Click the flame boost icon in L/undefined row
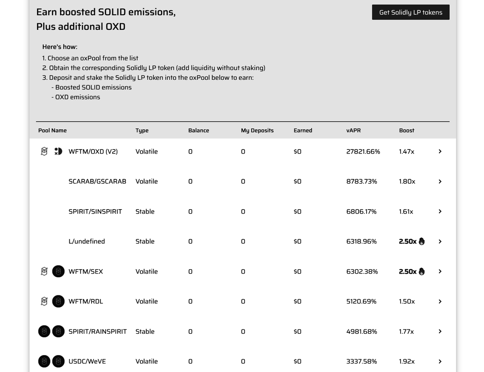 (422, 241)
